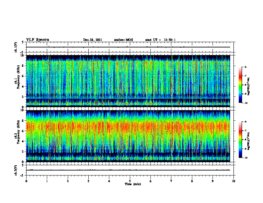Click the ch.2 spectrogram panel
The width and height of the screenshot is (263, 203).
[128, 136]
